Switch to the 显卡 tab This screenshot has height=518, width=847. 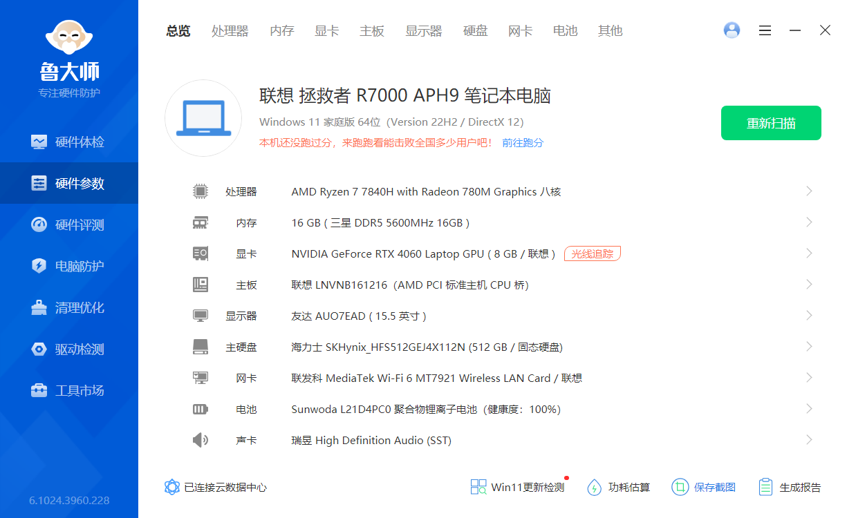click(x=327, y=30)
